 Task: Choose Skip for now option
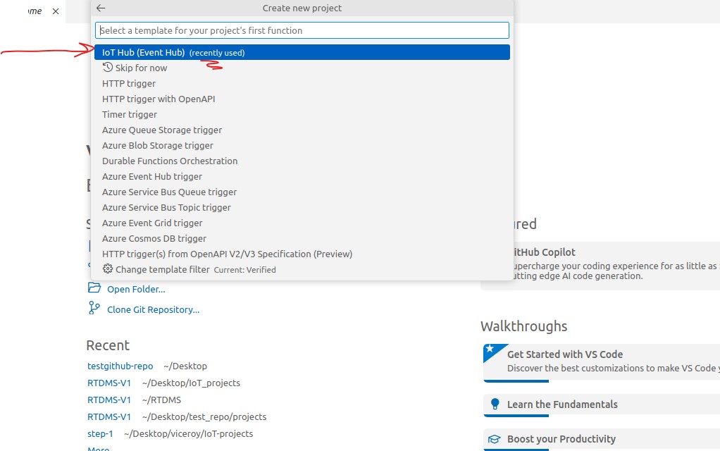coord(302,68)
